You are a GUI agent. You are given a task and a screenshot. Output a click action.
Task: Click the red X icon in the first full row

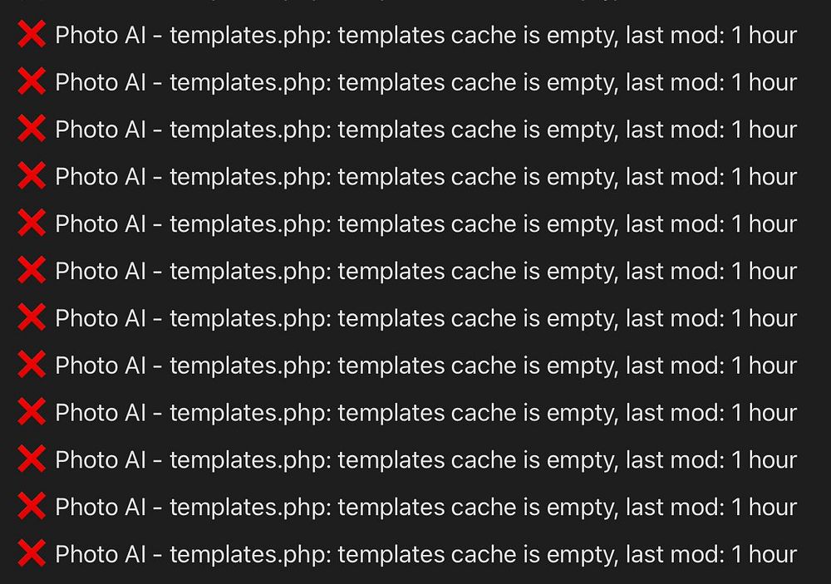31,35
